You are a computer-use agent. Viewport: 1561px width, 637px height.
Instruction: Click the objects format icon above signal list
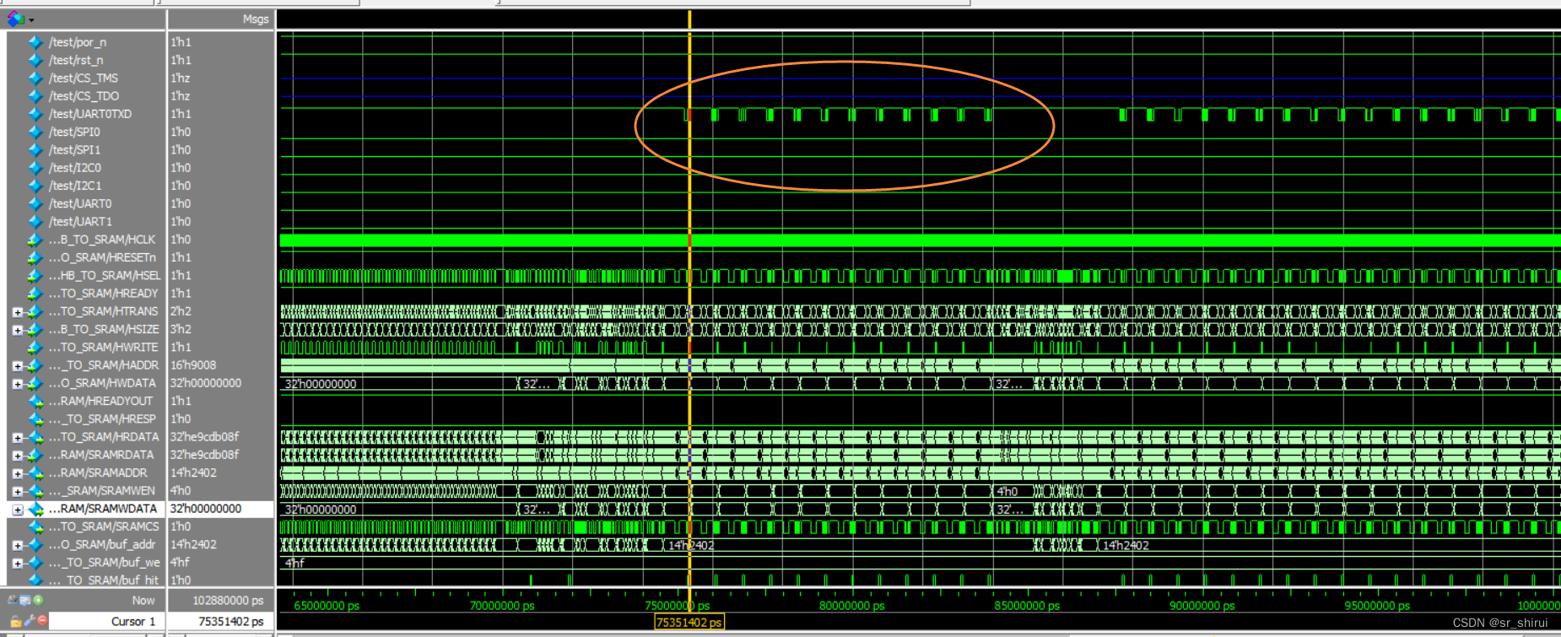[x=16, y=18]
